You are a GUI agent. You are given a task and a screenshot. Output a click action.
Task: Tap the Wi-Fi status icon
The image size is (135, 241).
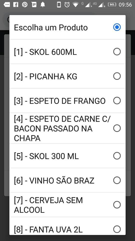pyautogui.click(x=75, y=5)
